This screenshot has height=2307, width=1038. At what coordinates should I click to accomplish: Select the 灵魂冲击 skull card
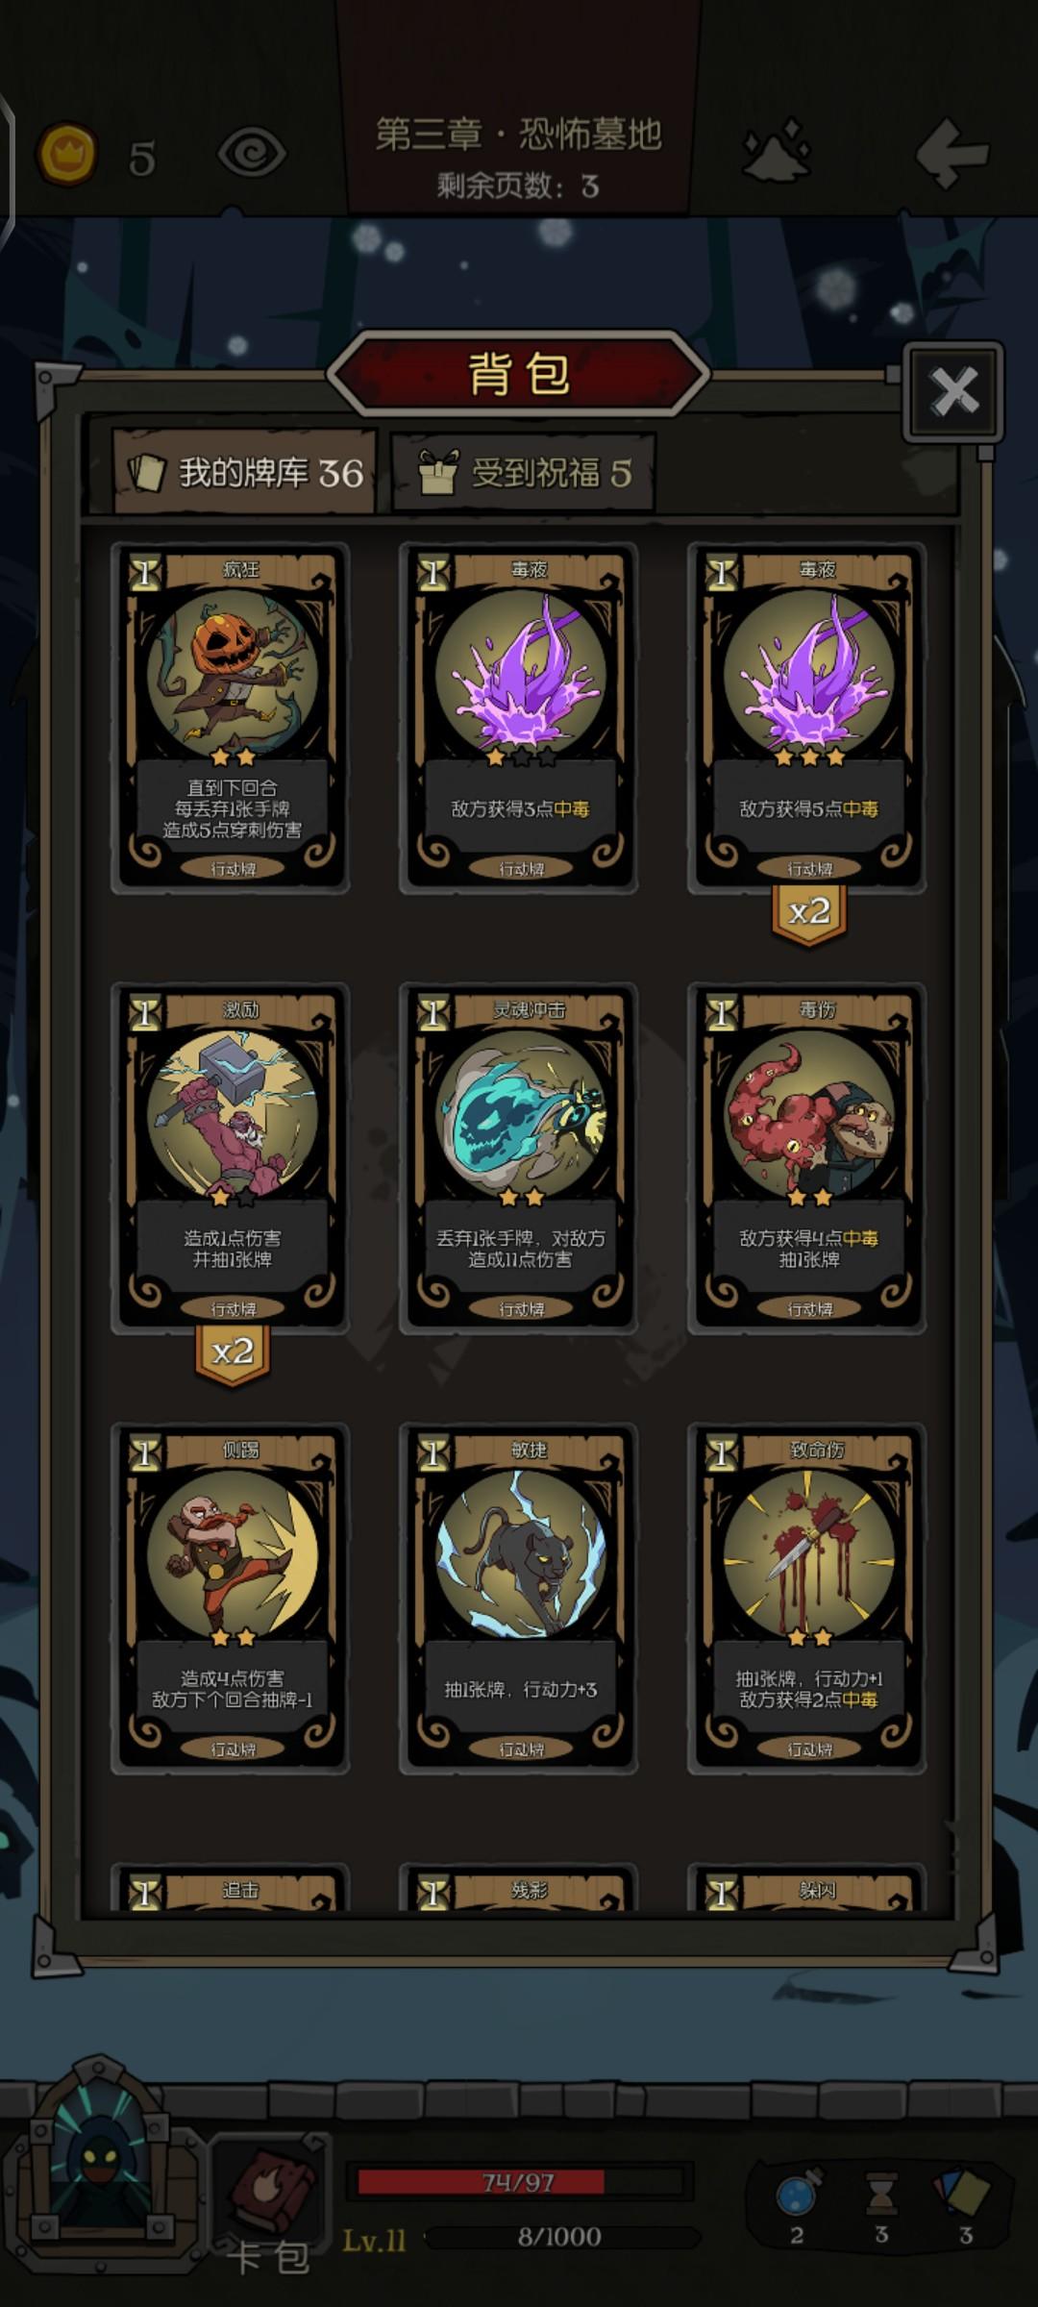pos(519,1158)
